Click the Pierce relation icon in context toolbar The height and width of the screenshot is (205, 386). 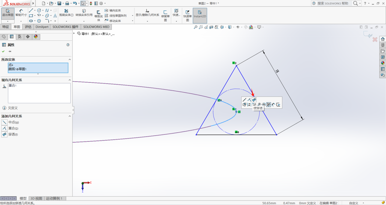click(x=254, y=100)
